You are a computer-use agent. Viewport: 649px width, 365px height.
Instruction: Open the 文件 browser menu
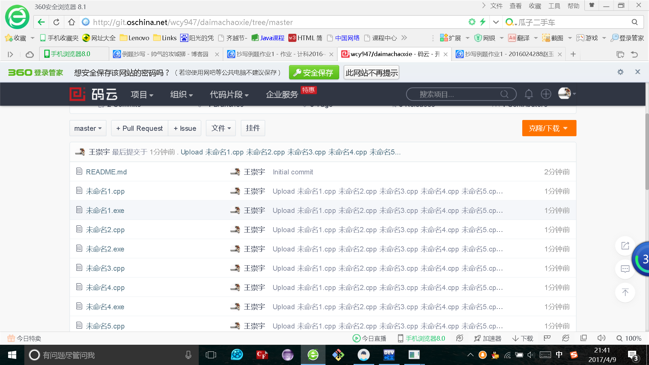pyautogui.click(x=497, y=6)
